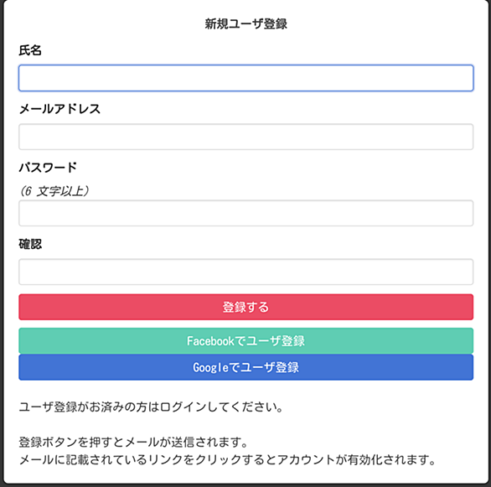491x487 pixels.
Task: Click the word Facebook on the green button
Action: pyautogui.click(x=210, y=341)
